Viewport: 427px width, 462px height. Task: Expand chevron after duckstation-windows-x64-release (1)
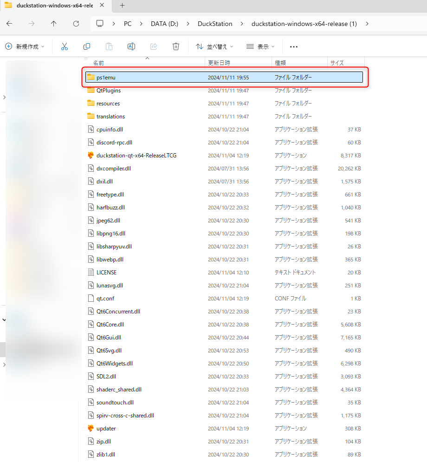pos(367,24)
